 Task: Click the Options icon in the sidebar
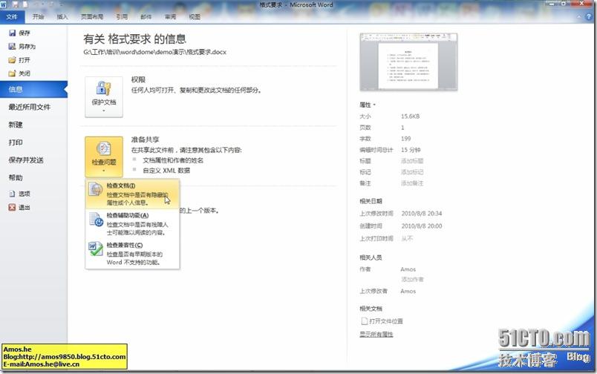coord(12,194)
